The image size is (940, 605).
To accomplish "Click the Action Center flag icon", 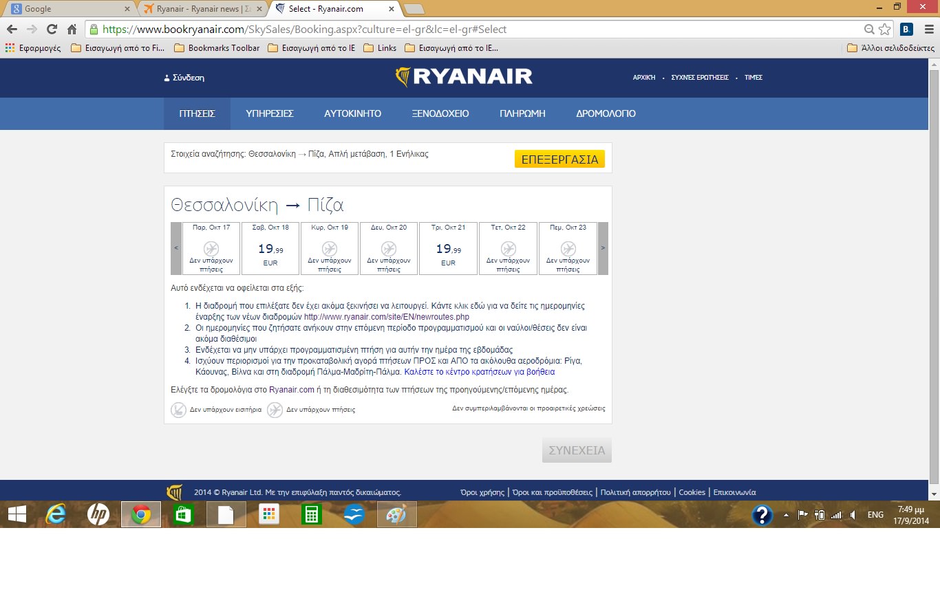I will [802, 515].
